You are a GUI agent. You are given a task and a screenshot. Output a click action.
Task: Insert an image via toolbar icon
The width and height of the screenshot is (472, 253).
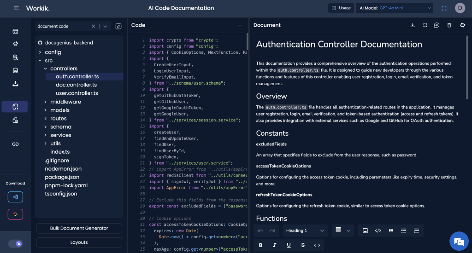pyautogui.click(x=365, y=230)
